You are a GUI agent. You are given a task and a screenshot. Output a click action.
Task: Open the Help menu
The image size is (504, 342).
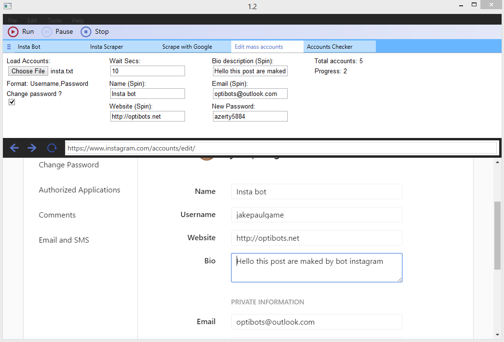coord(78,21)
